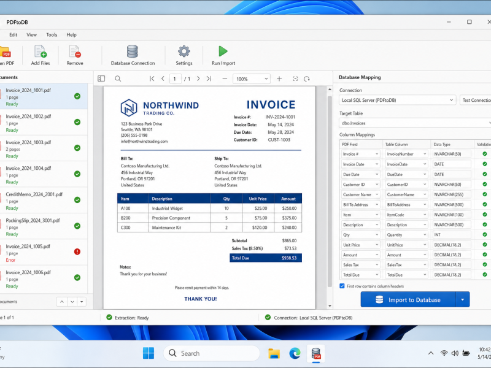Viewport: 491px width, 368px height.
Task: Toggle the viewer sidebar panel icon
Action: [x=101, y=79]
